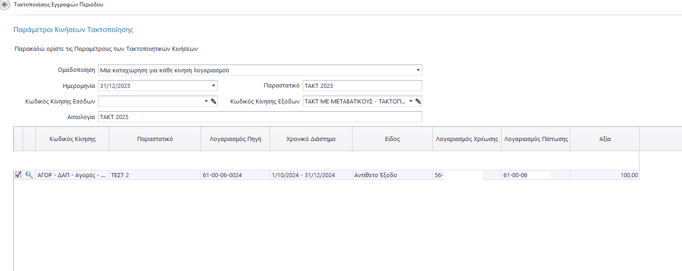This screenshot has height=271, width=682.
Task: Select the 100,00 value cell
Action: pos(605,175)
